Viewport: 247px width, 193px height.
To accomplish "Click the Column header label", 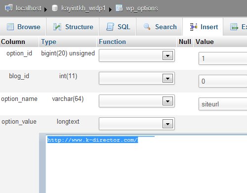I will (13, 42).
